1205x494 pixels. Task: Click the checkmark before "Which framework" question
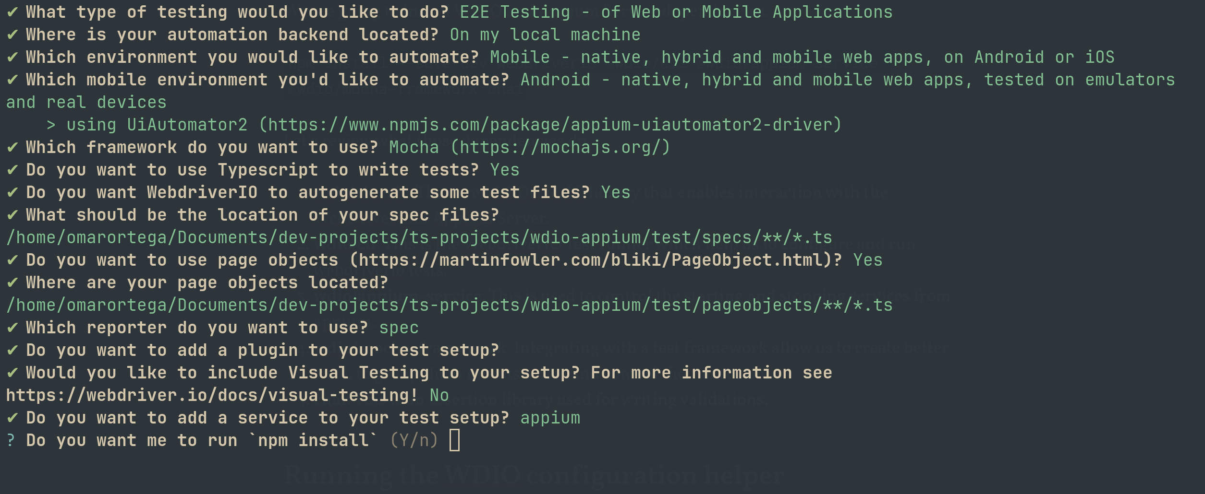click(12, 147)
